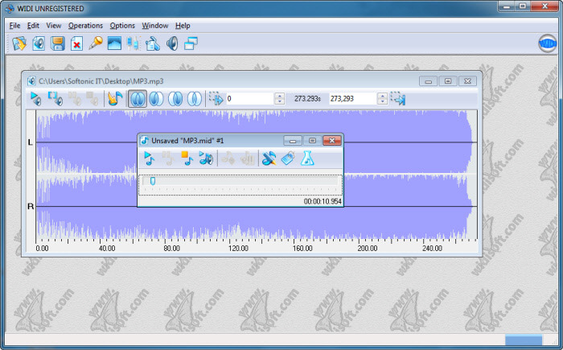Close the Unsaved MP3.mid window
Image resolution: width=563 pixels, height=350 pixels.
[331, 141]
